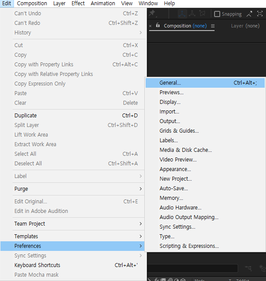The image size is (266, 281).
Task: Open Auto-Save... preferences
Action: pos(205,188)
